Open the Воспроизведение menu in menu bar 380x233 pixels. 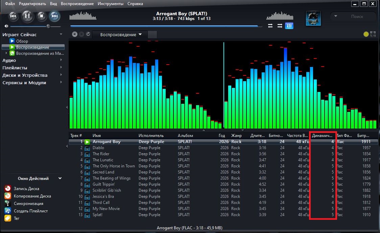point(77,4)
